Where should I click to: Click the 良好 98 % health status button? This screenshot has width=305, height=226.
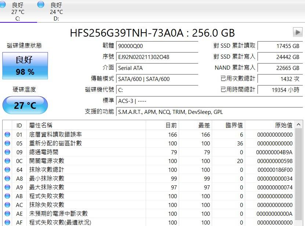pyautogui.click(x=25, y=66)
